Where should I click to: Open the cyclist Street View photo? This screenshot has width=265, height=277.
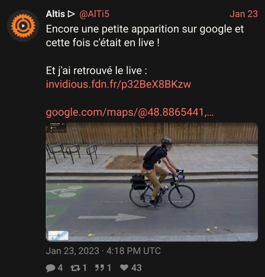pos(152,182)
